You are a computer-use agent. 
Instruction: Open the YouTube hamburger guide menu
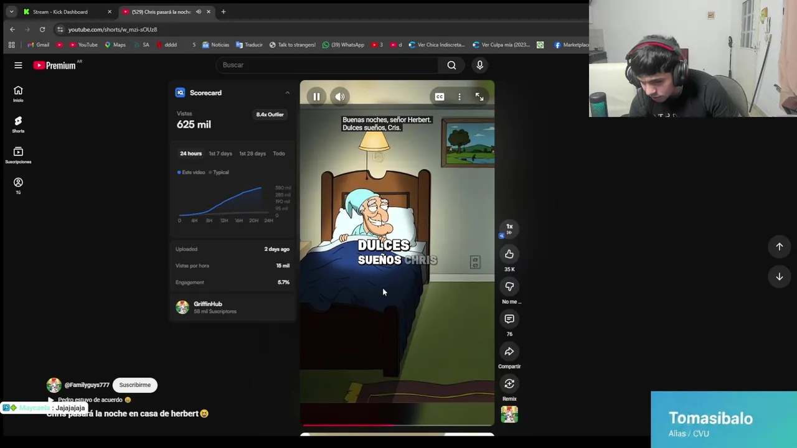tap(18, 65)
